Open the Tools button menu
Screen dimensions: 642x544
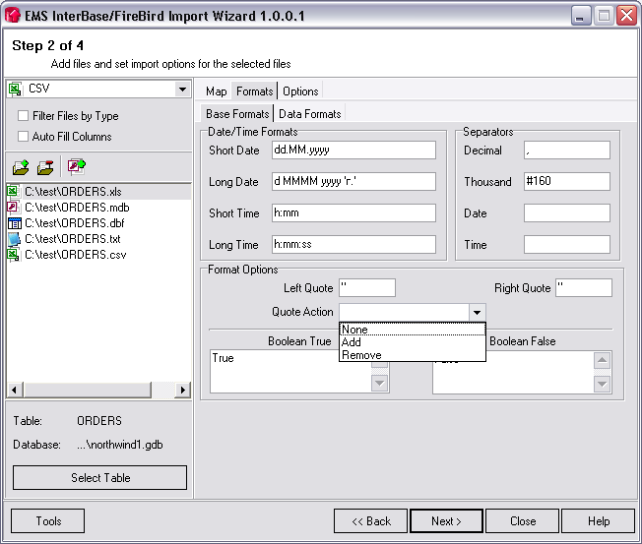pos(48,521)
